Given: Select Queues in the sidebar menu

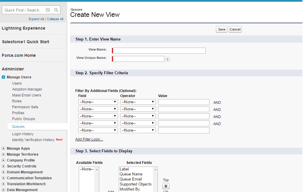Looking at the screenshot, I should pos(18,127).
